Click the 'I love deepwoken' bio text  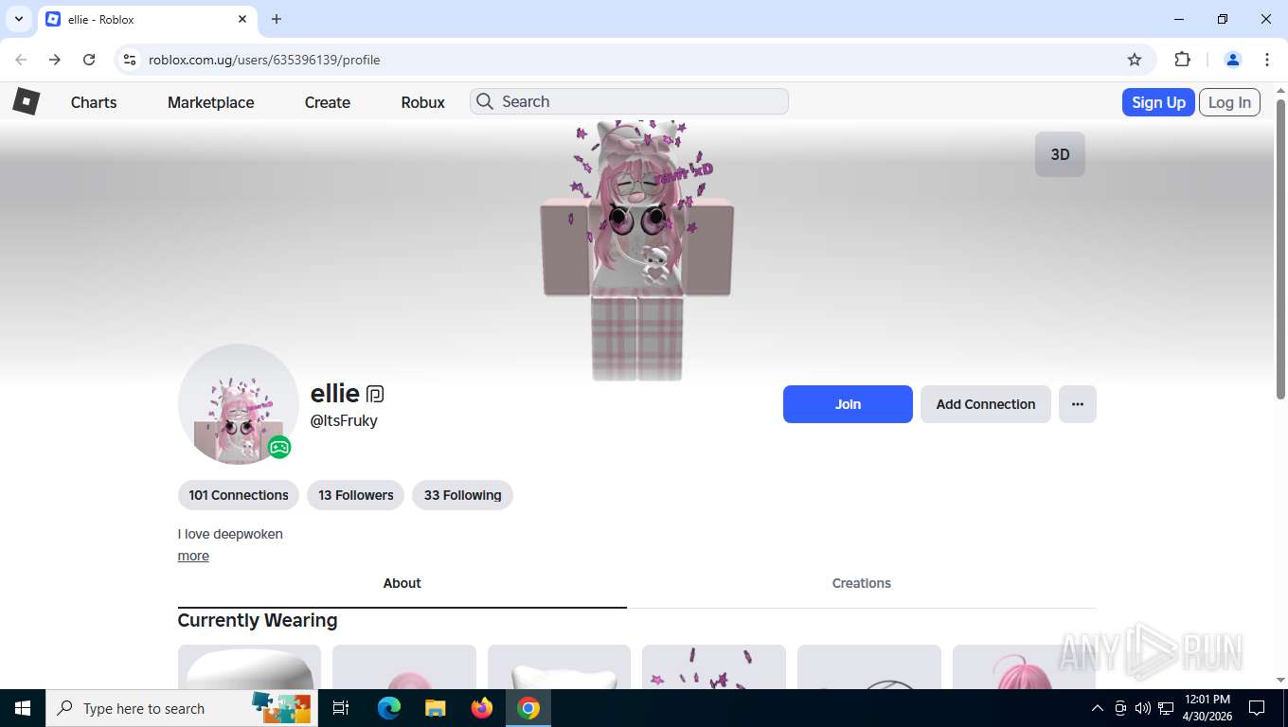point(230,534)
